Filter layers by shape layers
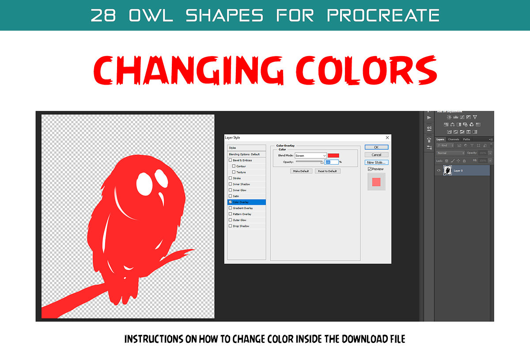Screen dimensions: 530x353 (x=478, y=145)
